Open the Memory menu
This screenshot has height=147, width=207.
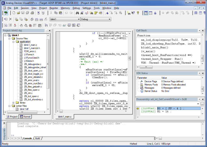tap(65, 8)
